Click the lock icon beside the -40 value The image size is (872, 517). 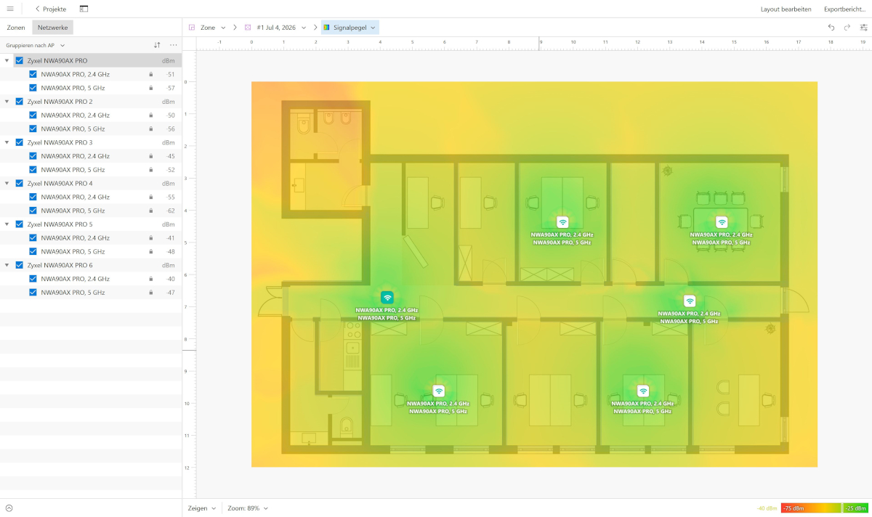coord(151,279)
